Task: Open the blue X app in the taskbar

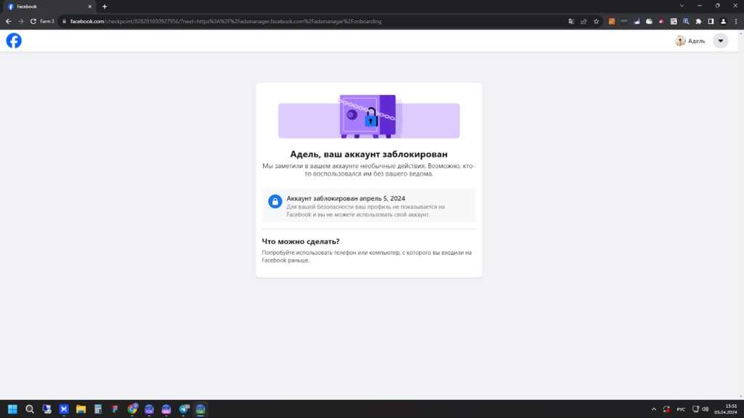Action: 64,409
